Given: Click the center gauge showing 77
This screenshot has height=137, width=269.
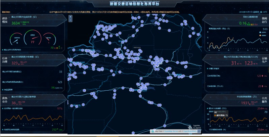Looking at the screenshot, I should pos(33,38).
